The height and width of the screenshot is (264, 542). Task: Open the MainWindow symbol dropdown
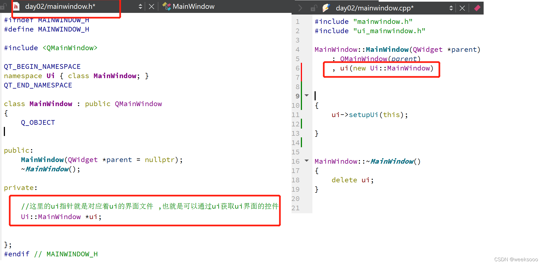tap(193, 6)
